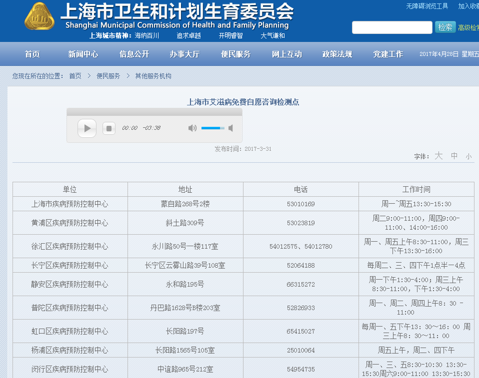Select 虹口区疾病预防控制中心 cell

point(70,331)
